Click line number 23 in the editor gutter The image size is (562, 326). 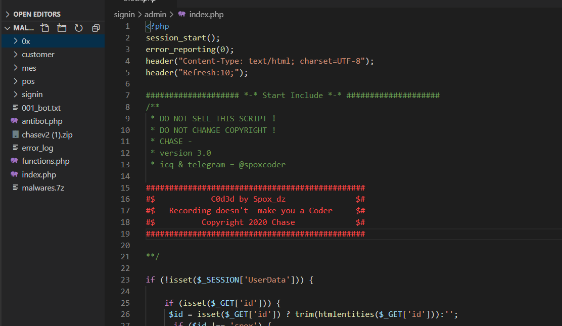coord(125,280)
